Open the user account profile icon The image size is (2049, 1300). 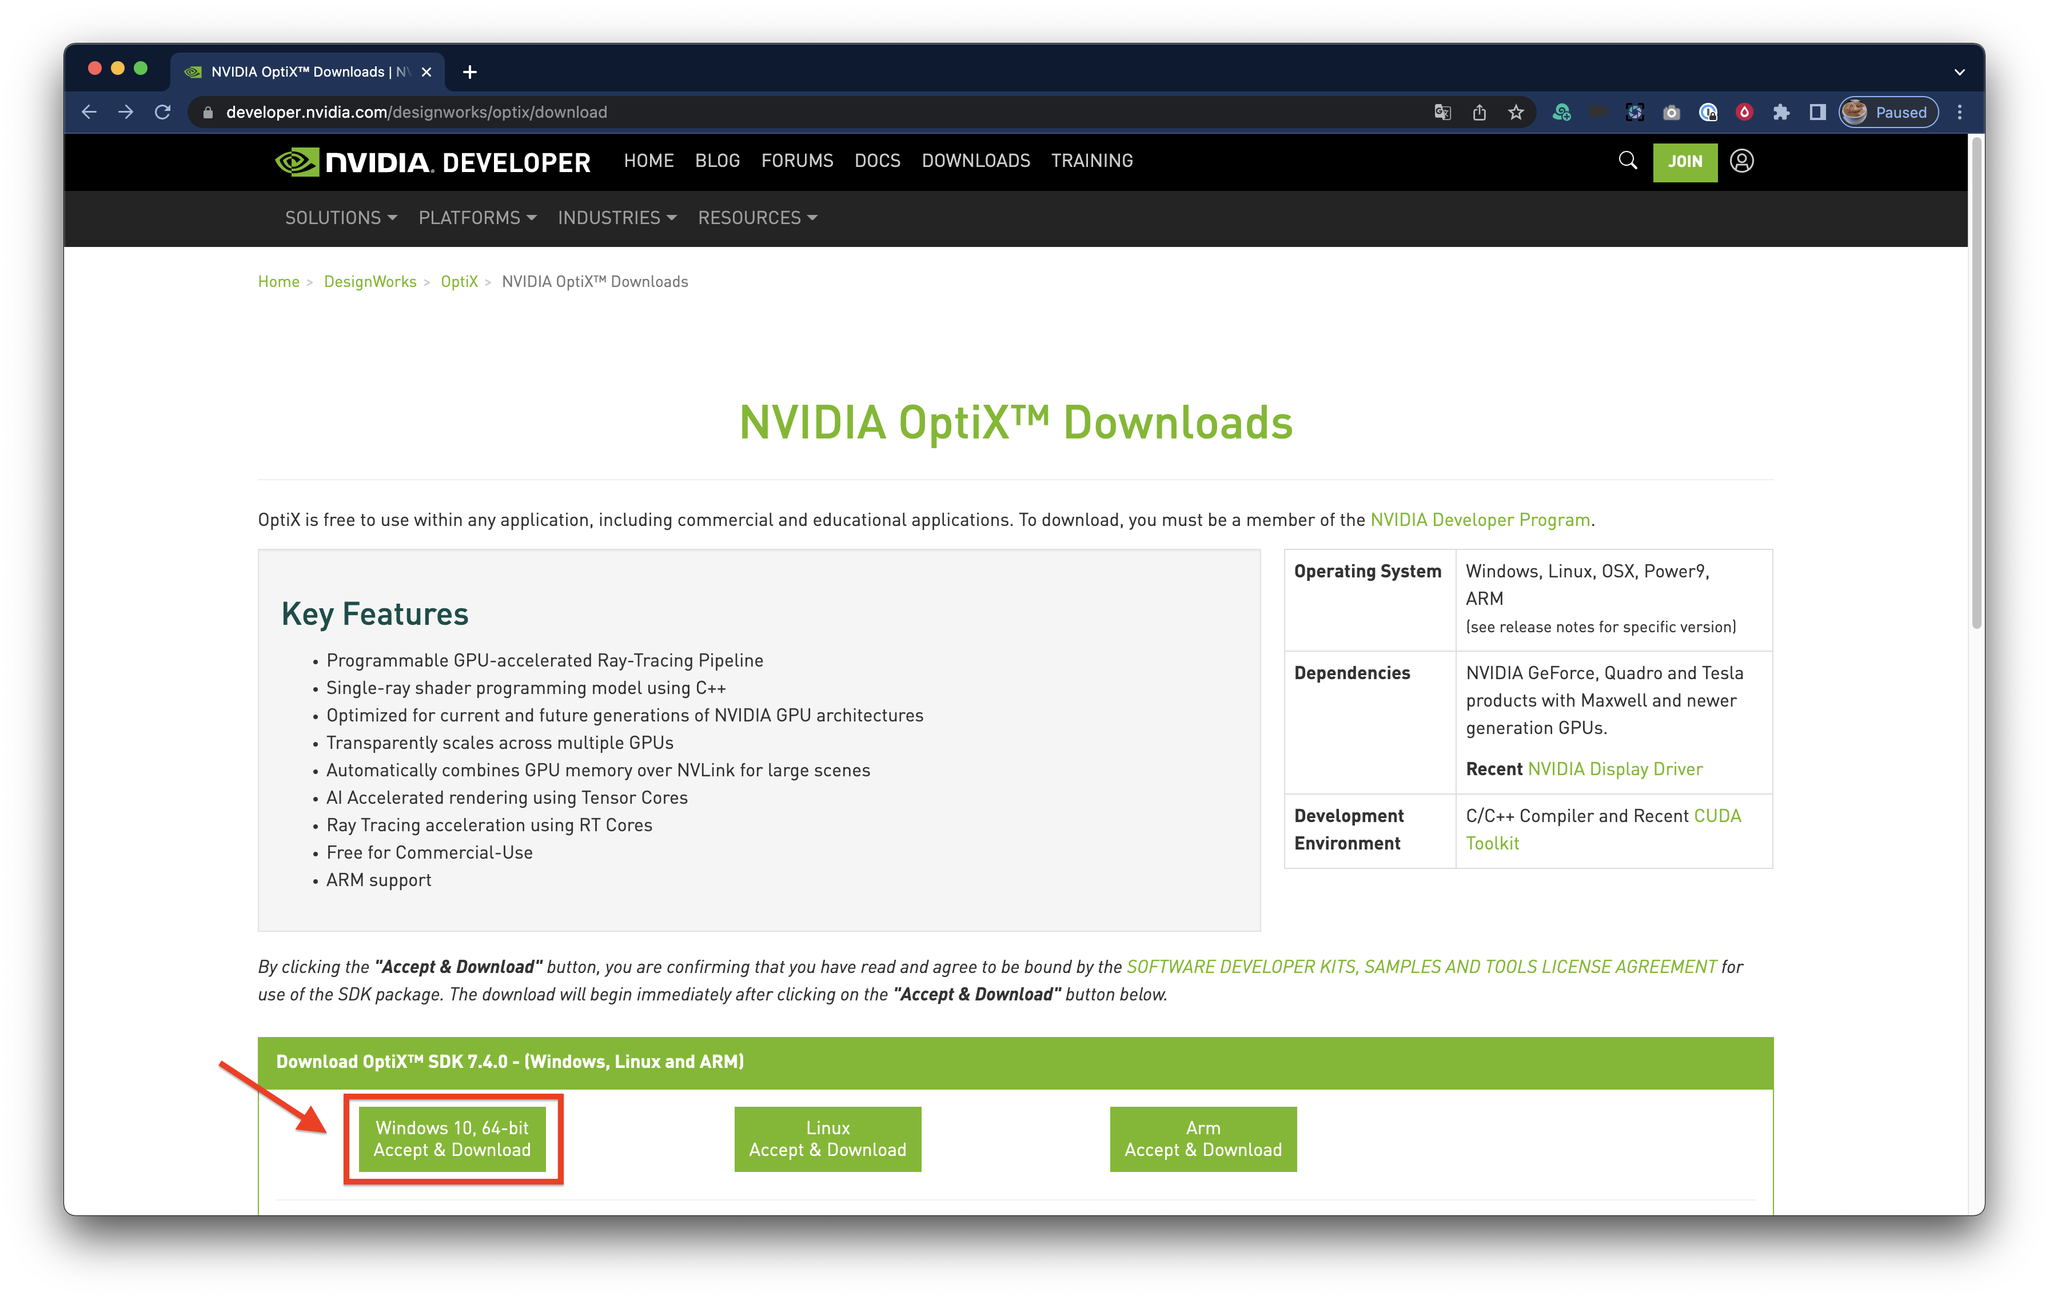(1741, 161)
